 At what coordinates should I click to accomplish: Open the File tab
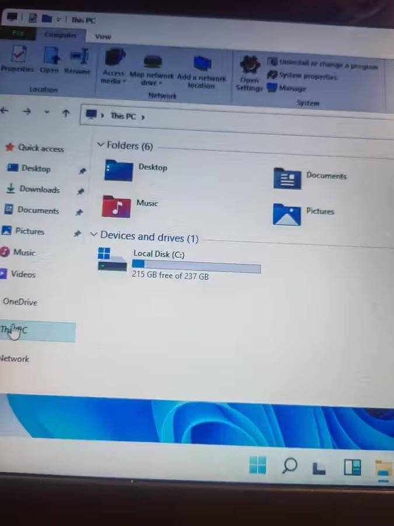[x=18, y=33]
